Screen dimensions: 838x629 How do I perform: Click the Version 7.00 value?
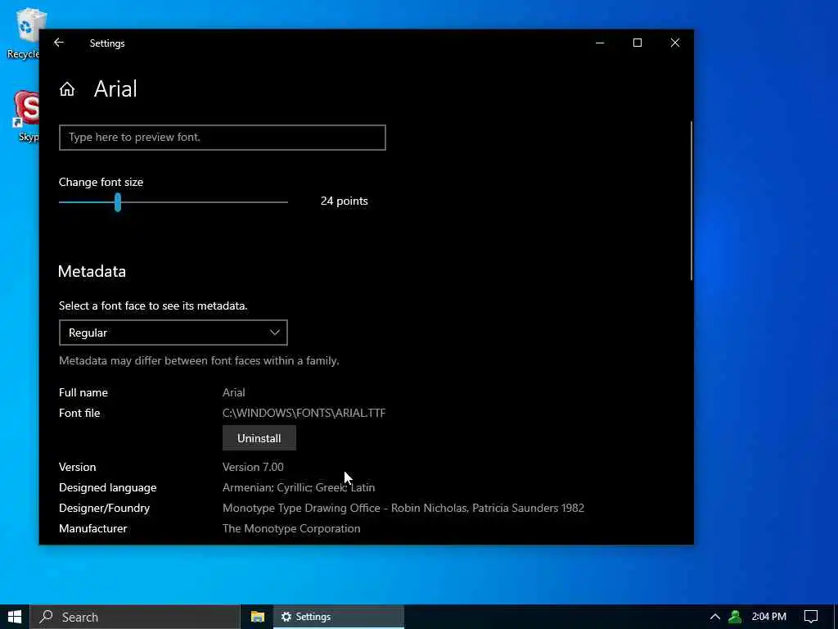coord(253,467)
